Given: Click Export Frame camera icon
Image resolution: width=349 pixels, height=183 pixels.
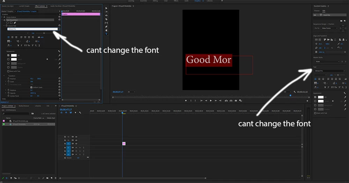Looking at the screenshot, I should [236, 101].
